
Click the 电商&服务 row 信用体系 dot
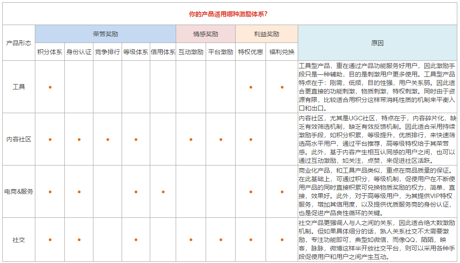(163, 192)
